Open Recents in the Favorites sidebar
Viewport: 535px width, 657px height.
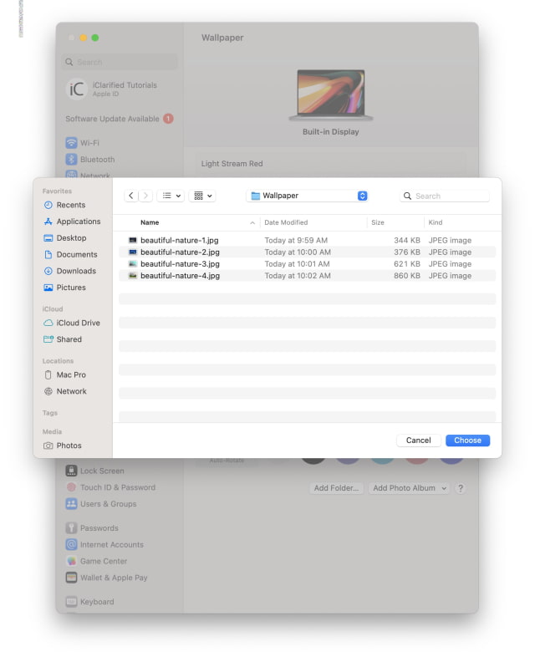[70, 205]
